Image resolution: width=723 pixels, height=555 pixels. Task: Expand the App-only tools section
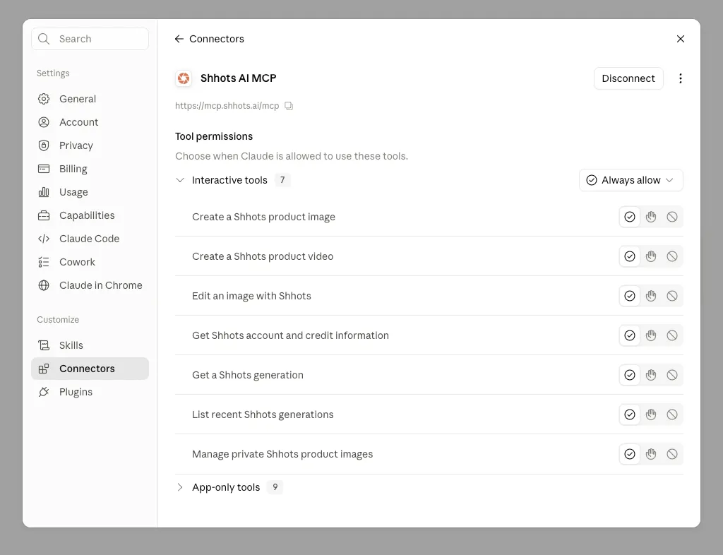click(180, 487)
